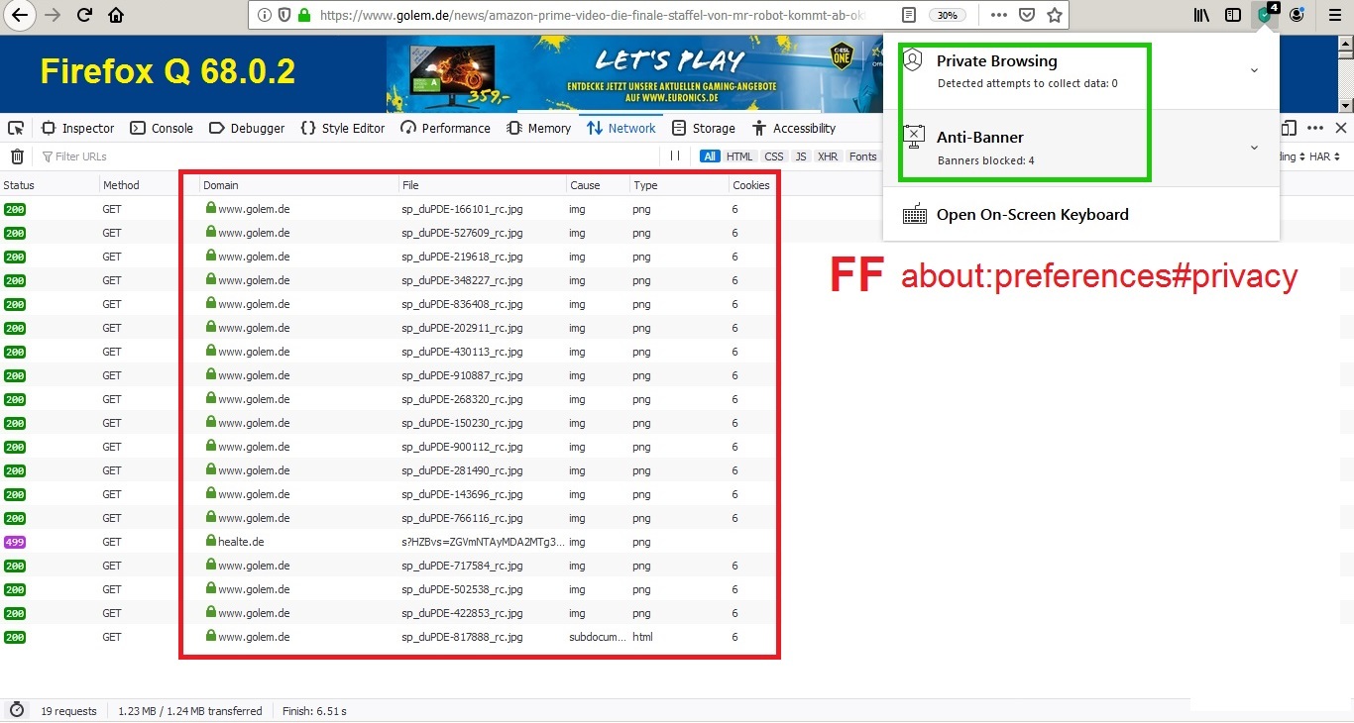The image size is (1354, 723).
Task: Clear the network request list
Action: point(17,156)
